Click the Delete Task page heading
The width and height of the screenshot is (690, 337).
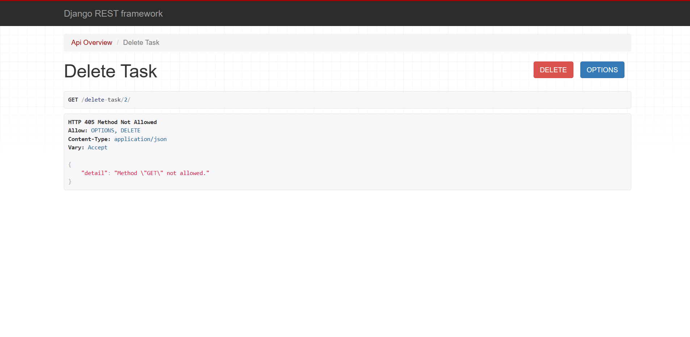pyautogui.click(x=110, y=71)
